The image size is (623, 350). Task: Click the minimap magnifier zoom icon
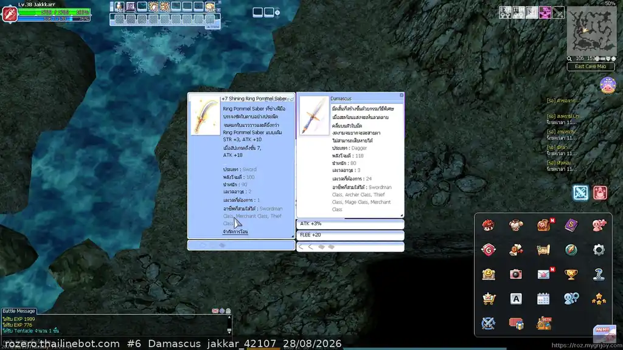569,59
